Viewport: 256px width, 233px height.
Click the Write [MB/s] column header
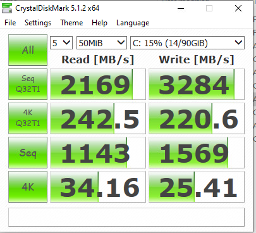[x=197, y=60]
